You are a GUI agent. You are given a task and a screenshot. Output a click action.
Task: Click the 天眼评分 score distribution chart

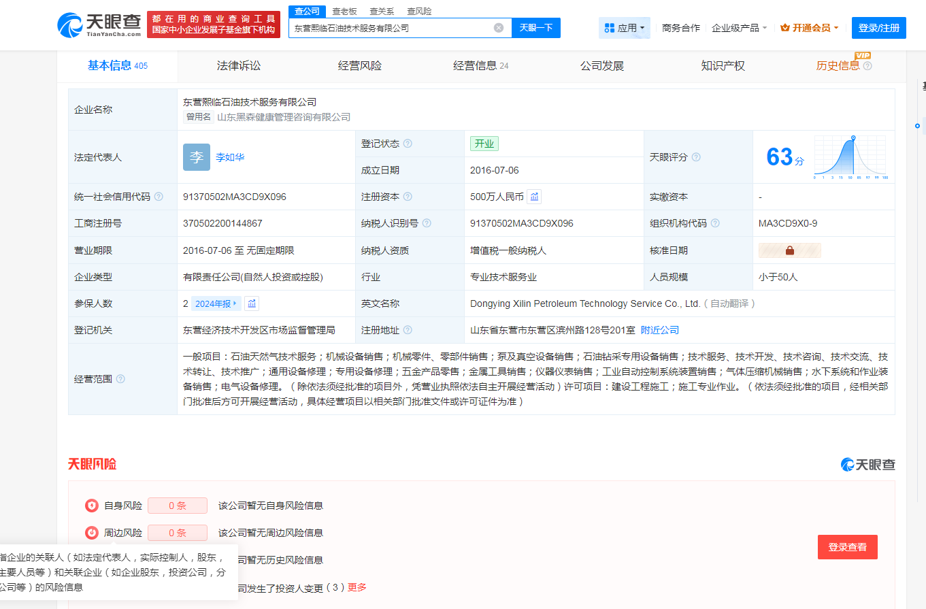coord(850,157)
